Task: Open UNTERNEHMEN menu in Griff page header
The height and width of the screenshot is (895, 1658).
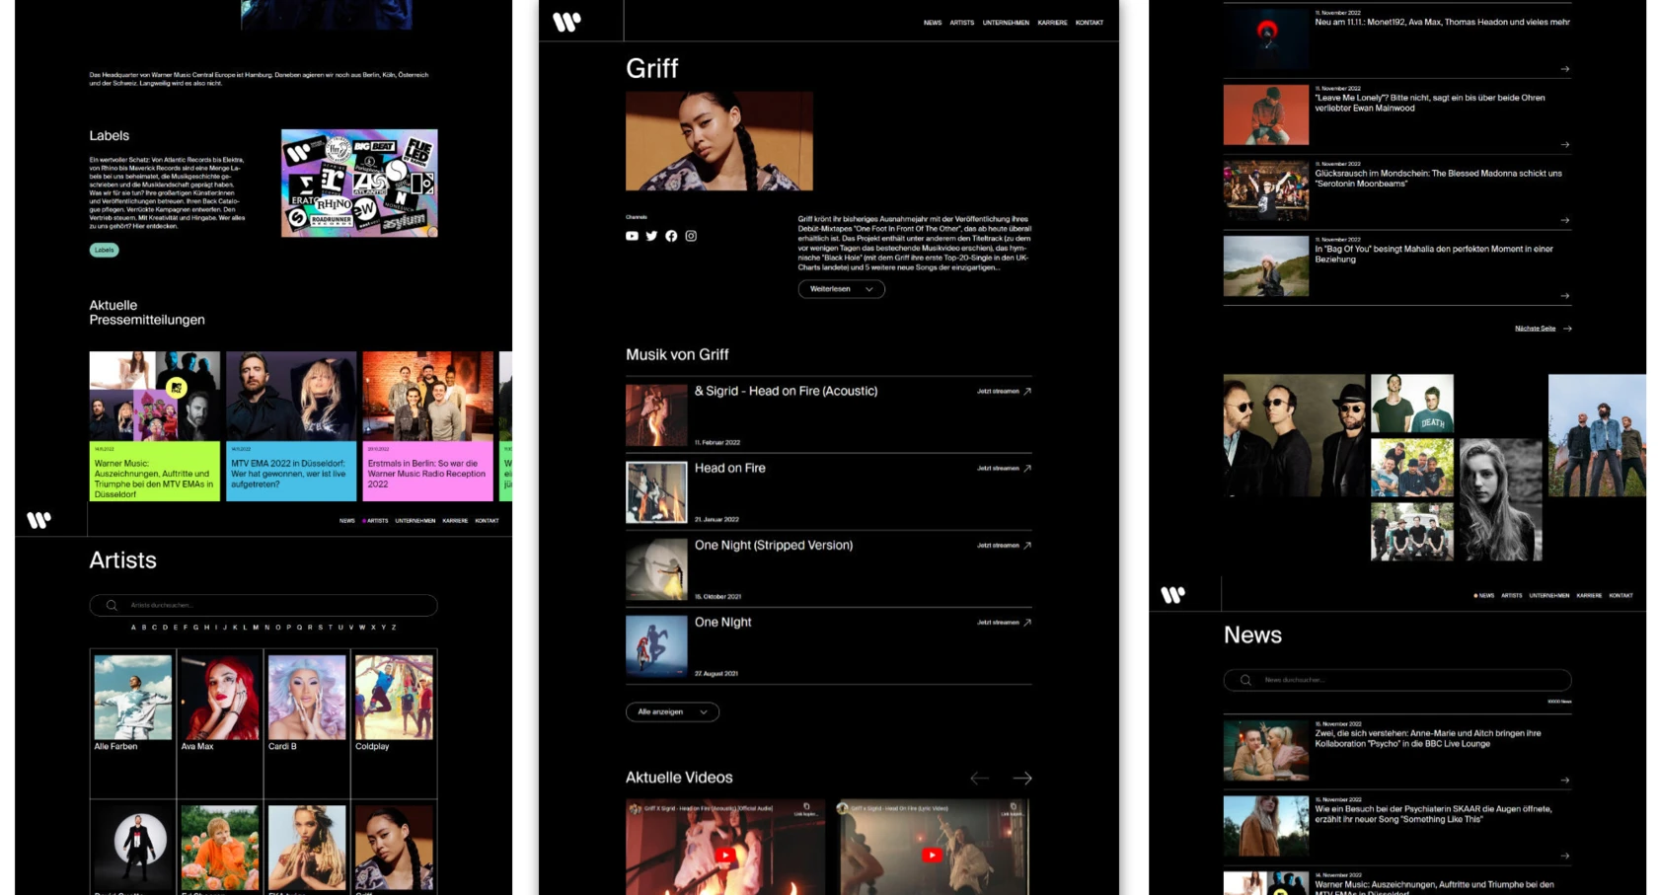Action: click(x=1006, y=23)
